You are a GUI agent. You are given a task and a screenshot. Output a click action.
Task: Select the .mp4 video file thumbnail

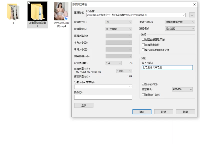pyautogui.click(x=61, y=11)
